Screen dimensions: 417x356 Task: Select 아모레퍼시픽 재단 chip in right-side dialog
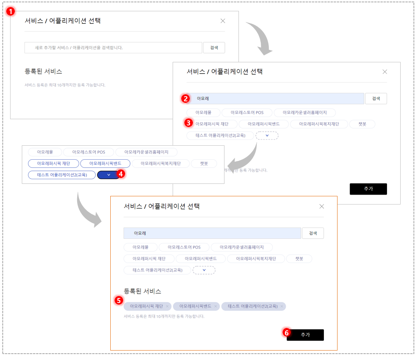click(x=212, y=124)
